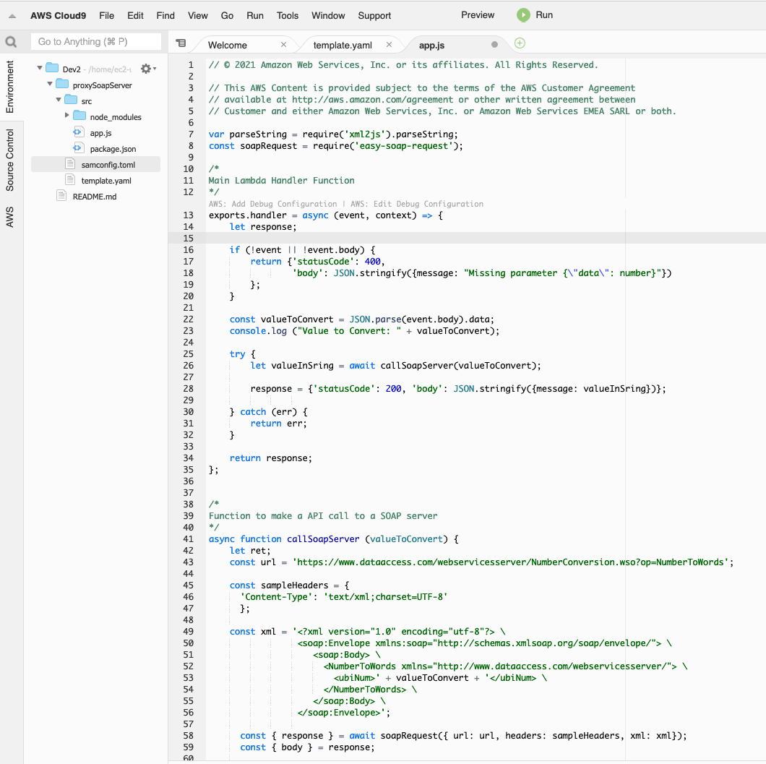The image size is (766, 764).
Task: Click the green plus new tab icon
Action: [520, 43]
